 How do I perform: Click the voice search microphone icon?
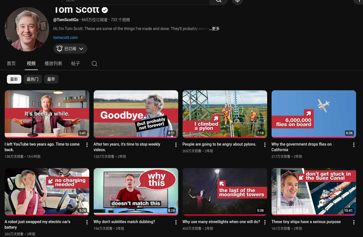click(x=237, y=1)
